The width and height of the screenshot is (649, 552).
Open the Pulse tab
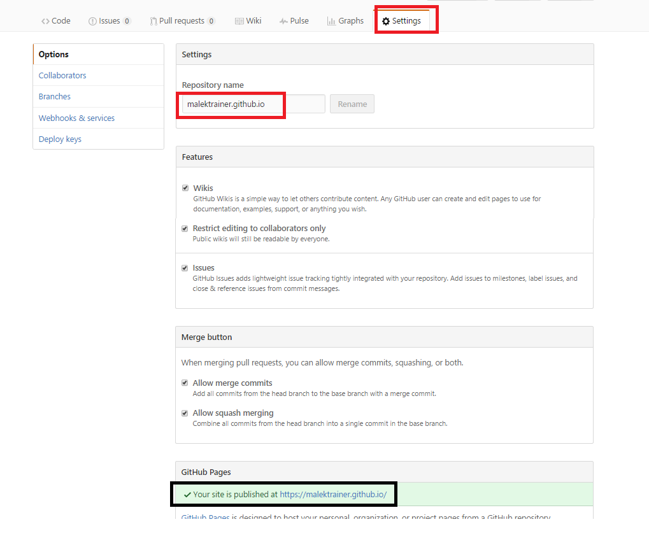[294, 20]
